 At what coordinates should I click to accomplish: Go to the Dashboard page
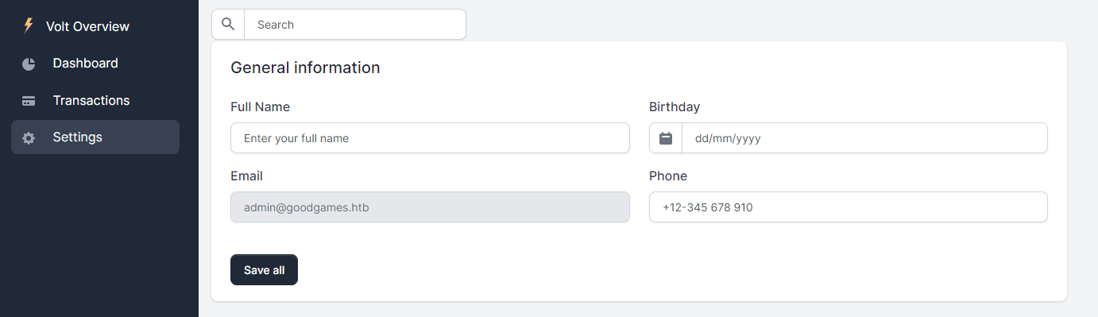[95, 64]
